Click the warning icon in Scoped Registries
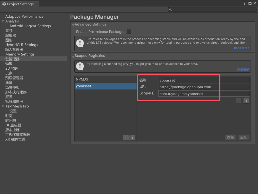Screen dimensions: 258x194 pos(80,66)
